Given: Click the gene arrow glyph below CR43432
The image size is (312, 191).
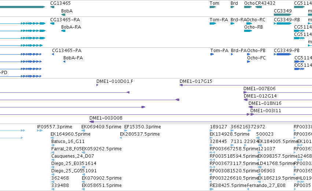Looking at the screenshot, I should pos(258,7).
